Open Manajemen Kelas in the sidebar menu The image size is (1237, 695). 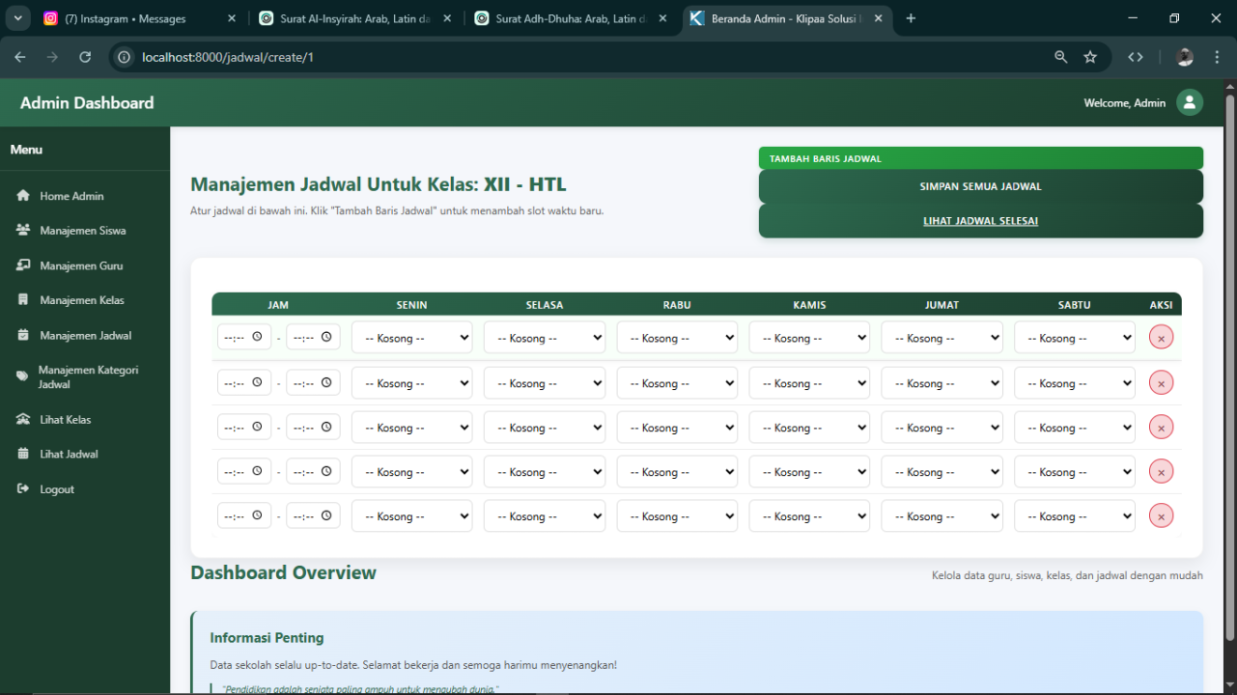pyautogui.click(x=82, y=300)
